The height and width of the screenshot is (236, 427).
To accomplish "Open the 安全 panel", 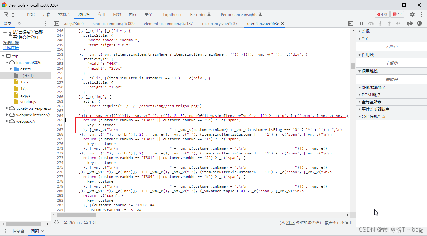I will coord(148,14).
